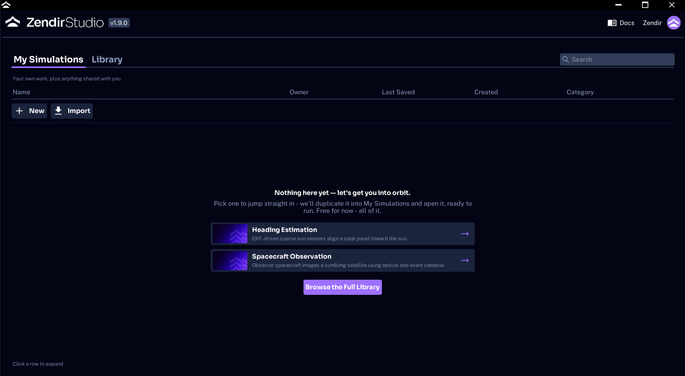Screen dimensions: 685x376
Task: Open the Spacecraft Observation thumbnail
Action: (230, 261)
